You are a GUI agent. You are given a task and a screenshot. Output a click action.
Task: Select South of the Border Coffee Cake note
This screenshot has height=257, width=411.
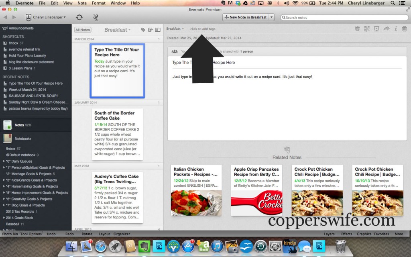point(117,134)
